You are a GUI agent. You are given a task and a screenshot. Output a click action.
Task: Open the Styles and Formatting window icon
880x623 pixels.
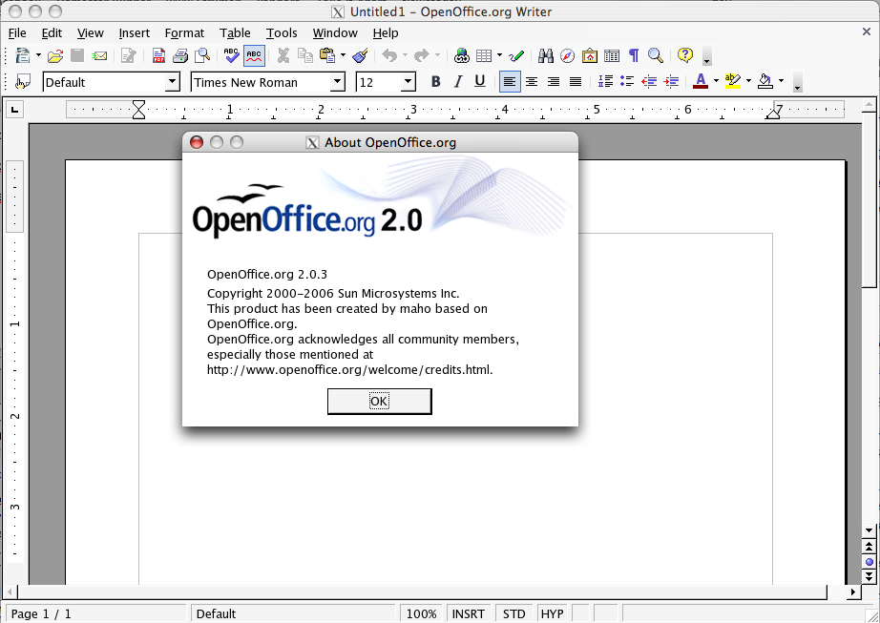click(x=23, y=82)
